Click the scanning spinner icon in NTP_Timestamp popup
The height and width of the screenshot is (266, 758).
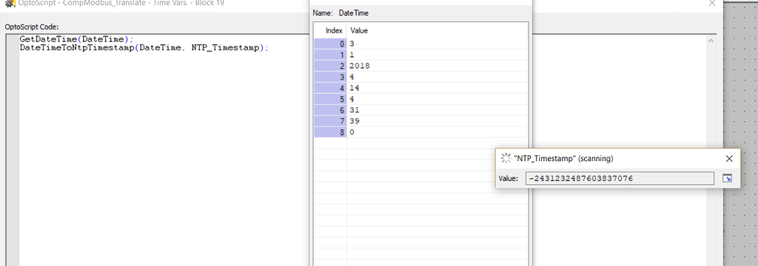506,158
